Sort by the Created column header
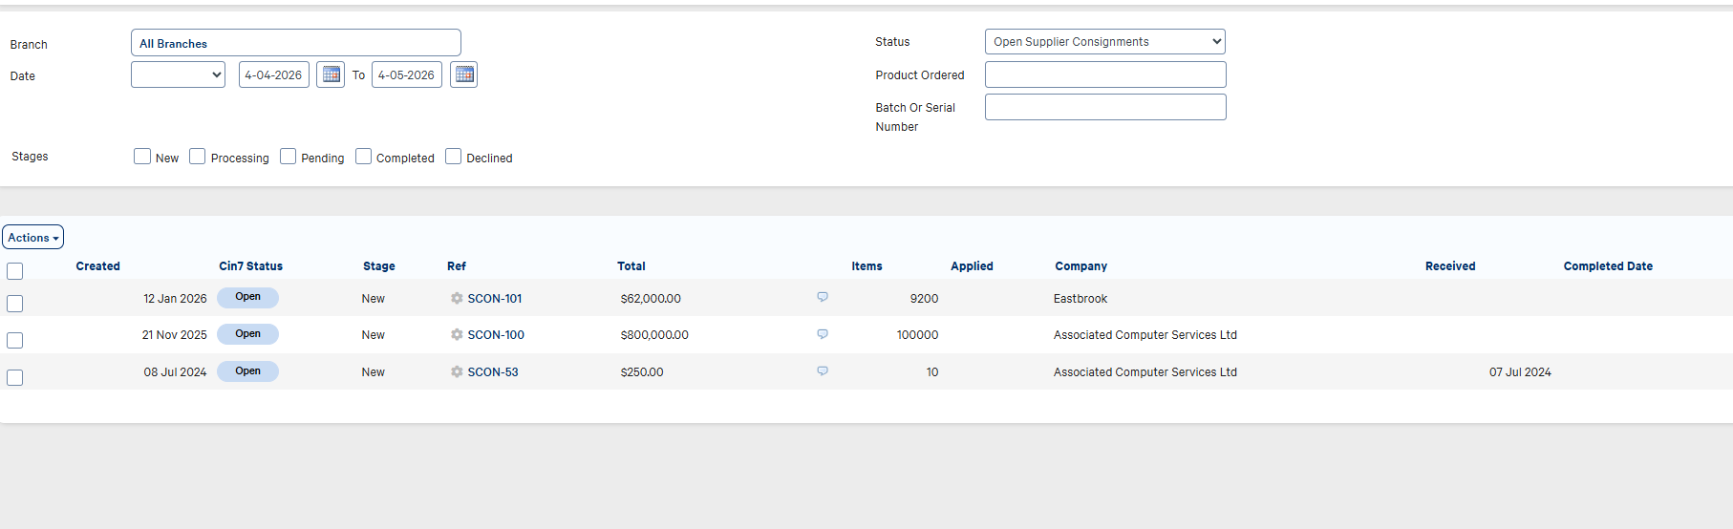Screen dimensions: 1733x529 (x=98, y=266)
